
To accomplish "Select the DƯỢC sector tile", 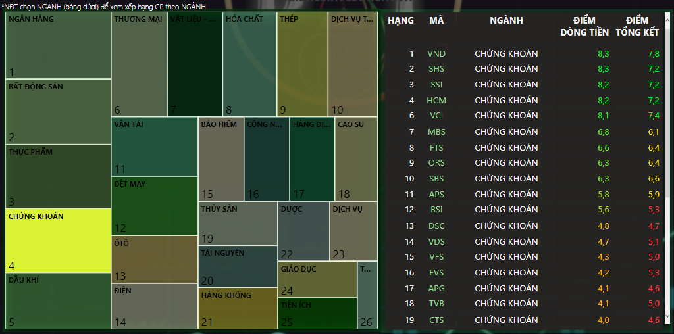I will tap(304, 231).
